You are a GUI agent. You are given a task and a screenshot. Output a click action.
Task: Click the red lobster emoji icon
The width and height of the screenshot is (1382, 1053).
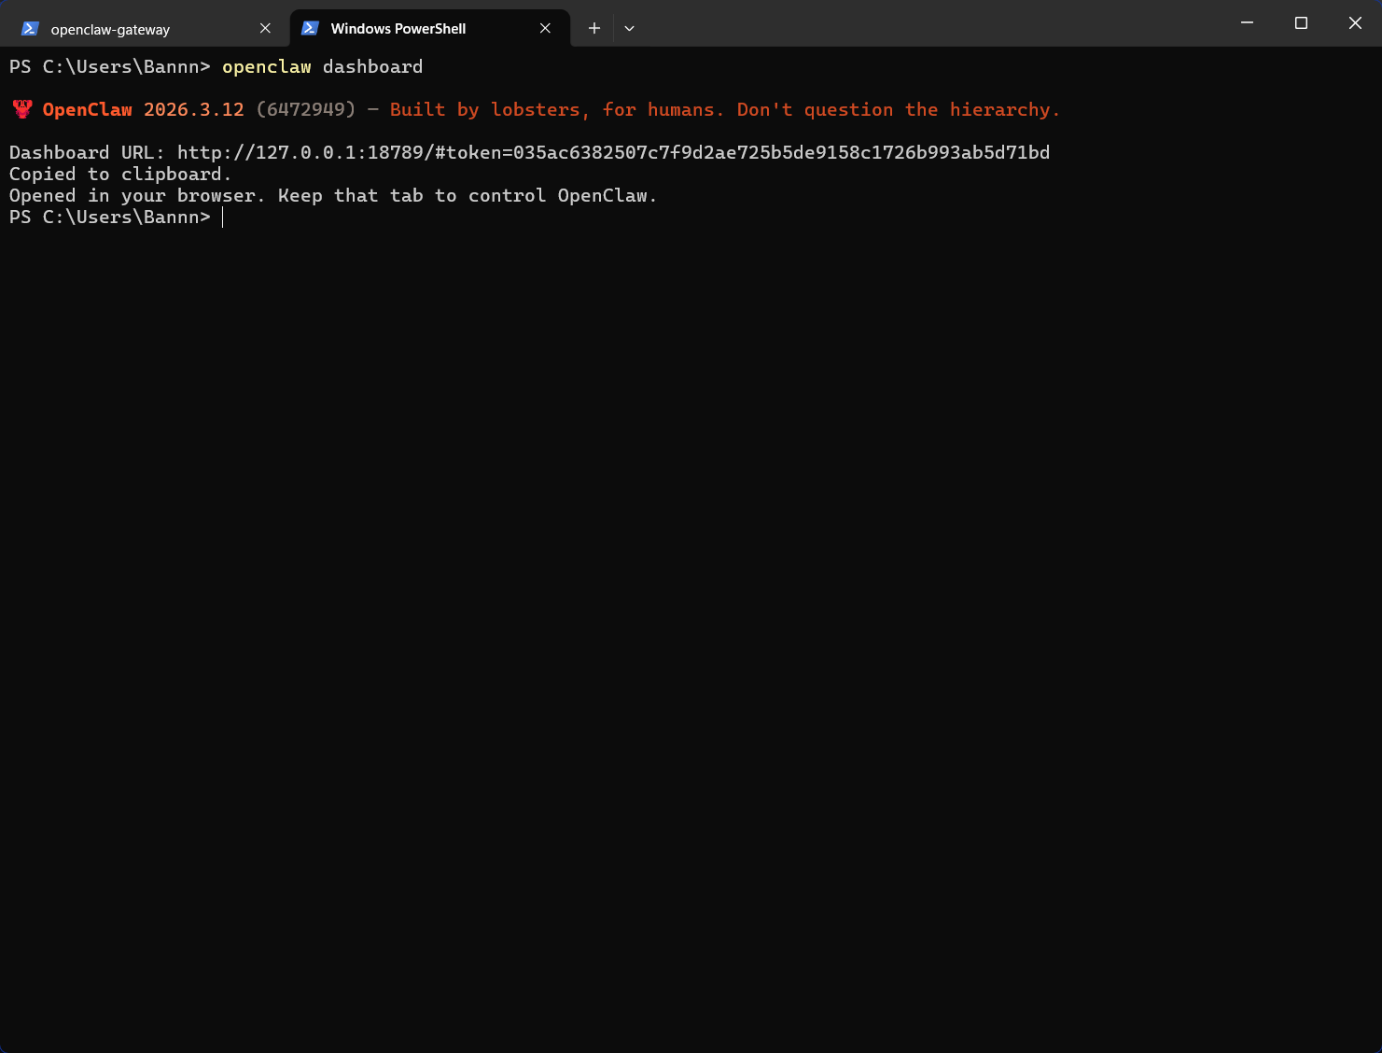(22, 109)
